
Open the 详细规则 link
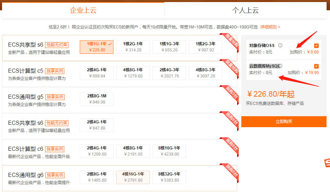click(270, 27)
